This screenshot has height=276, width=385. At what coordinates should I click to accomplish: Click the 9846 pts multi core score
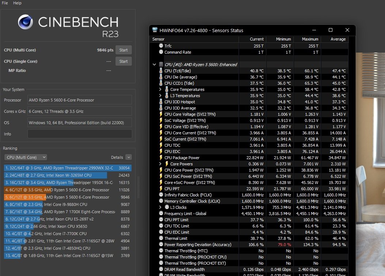(x=105, y=50)
